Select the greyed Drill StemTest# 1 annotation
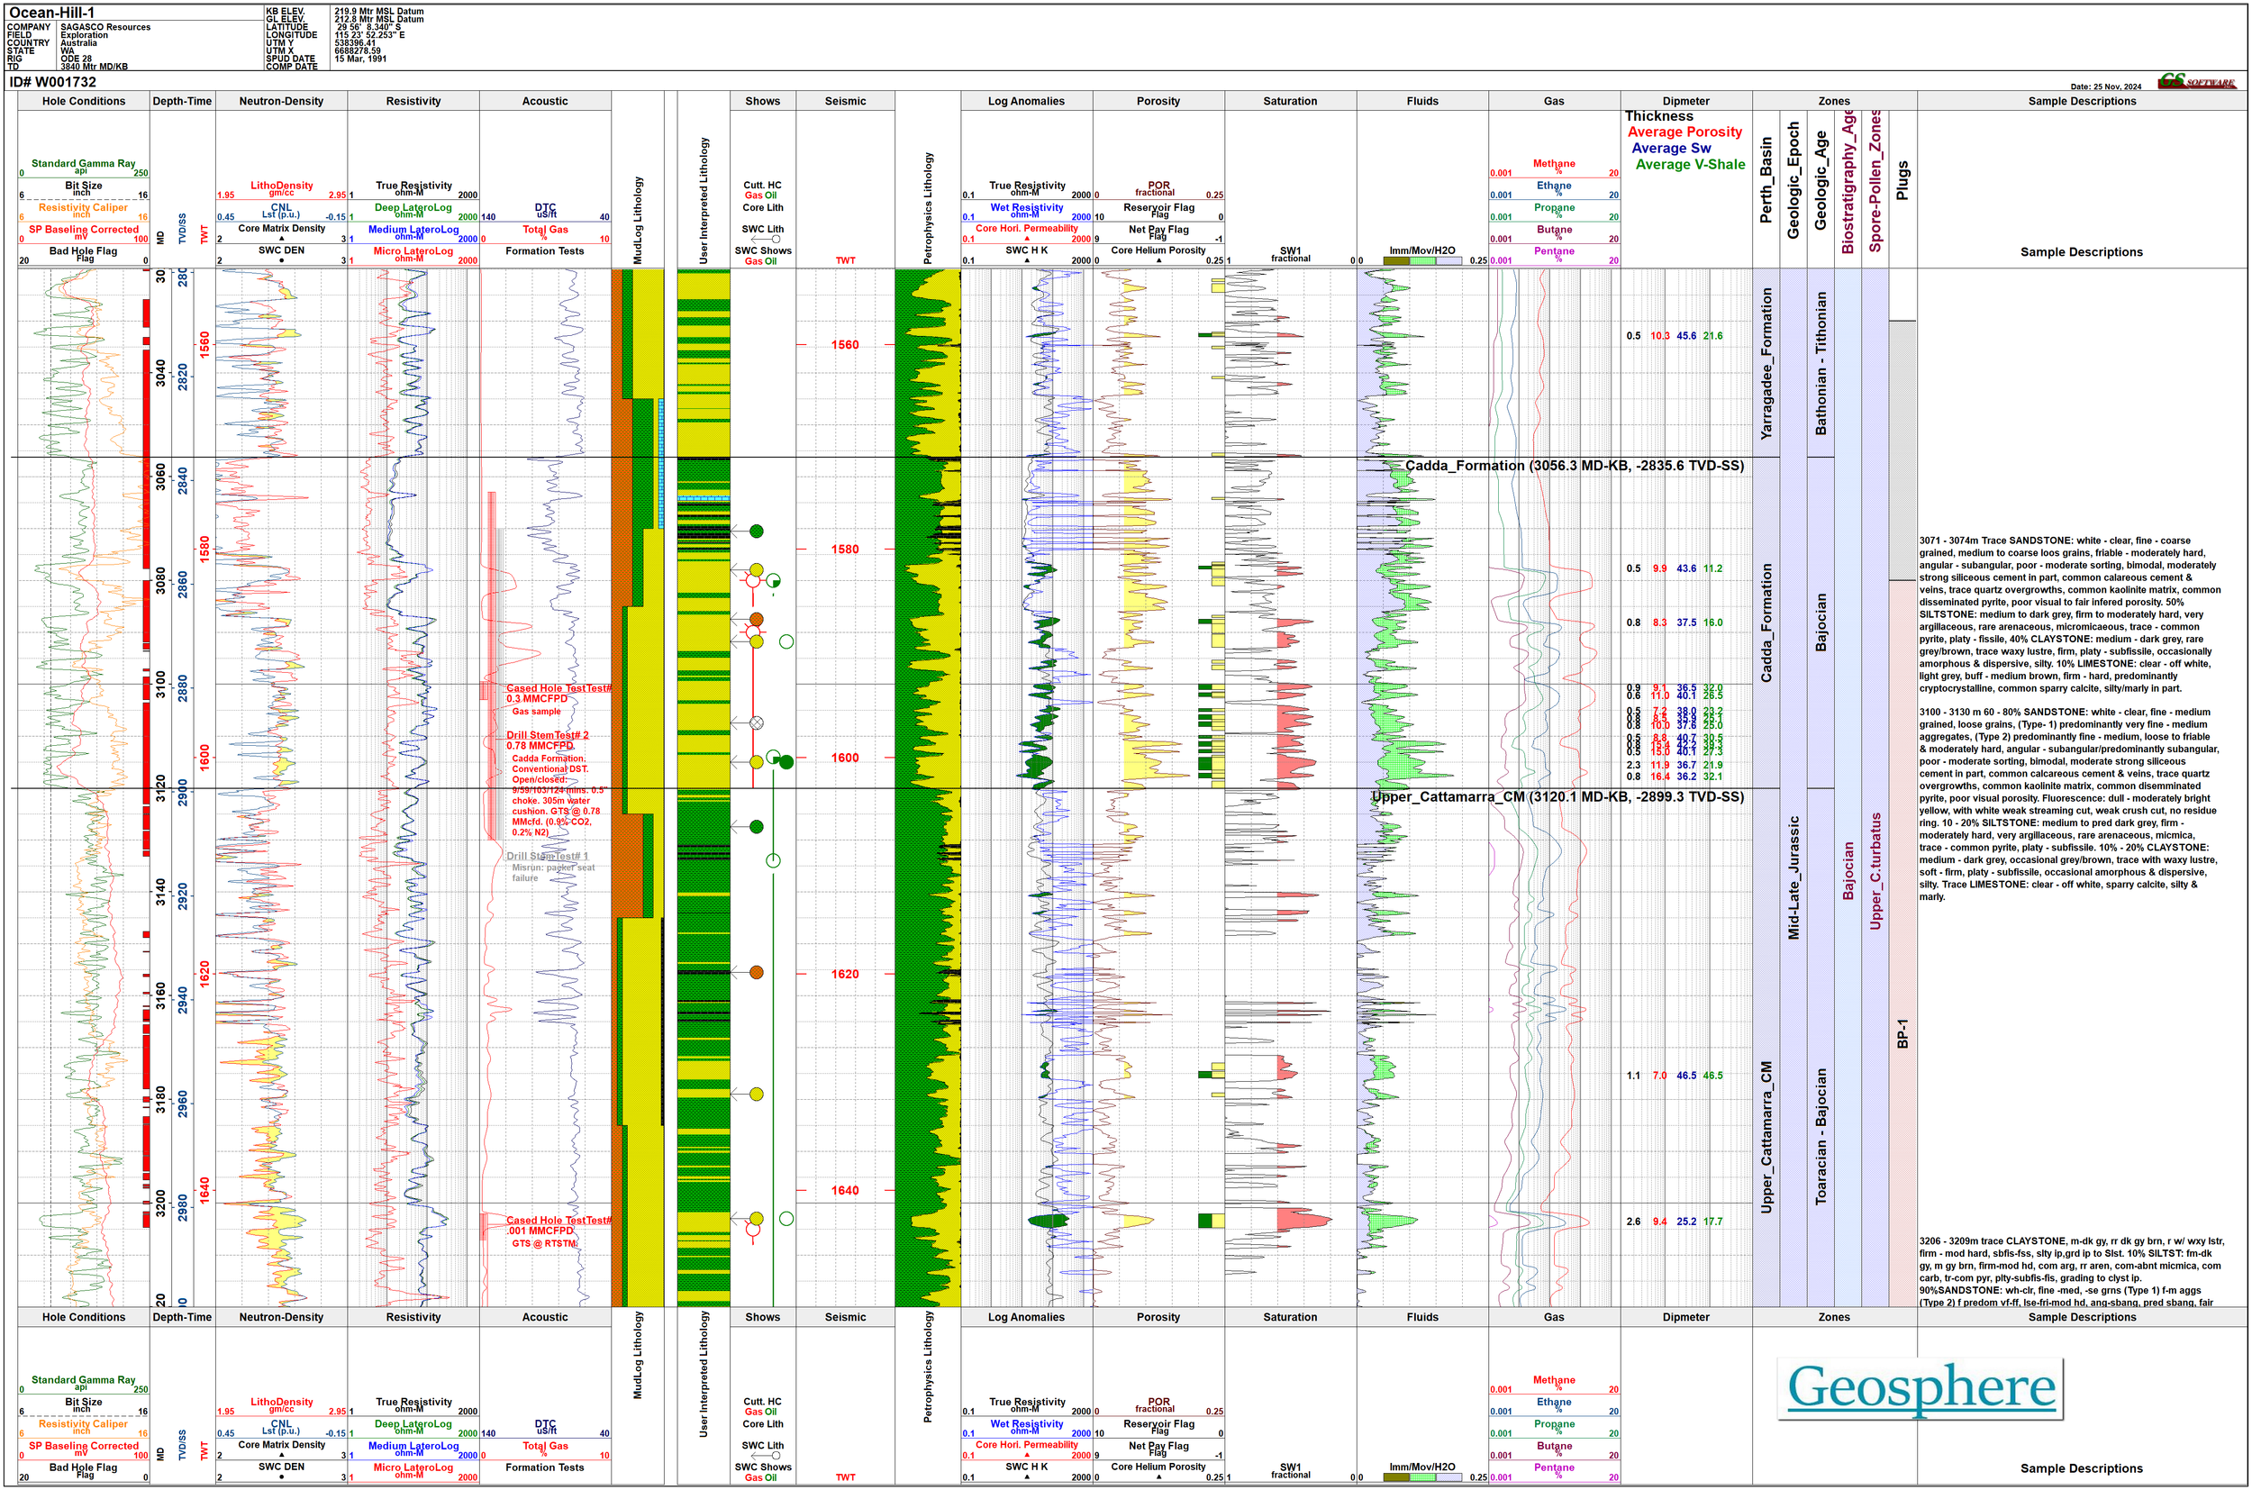The height and width of the screenshot is (1490, 2252). (x=548, y=856)
